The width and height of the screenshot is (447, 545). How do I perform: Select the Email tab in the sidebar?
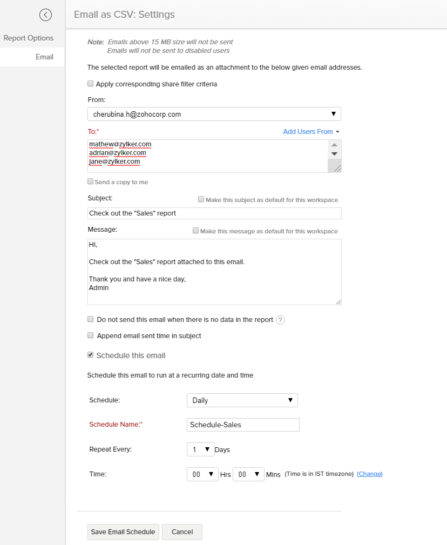click(44, 57)
